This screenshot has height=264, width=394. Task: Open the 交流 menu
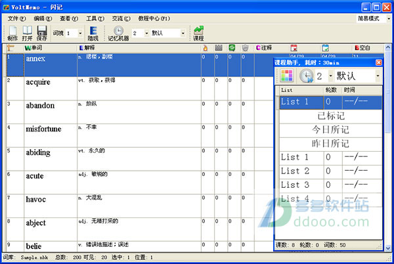pyautogui.click(x=121, y=18)
